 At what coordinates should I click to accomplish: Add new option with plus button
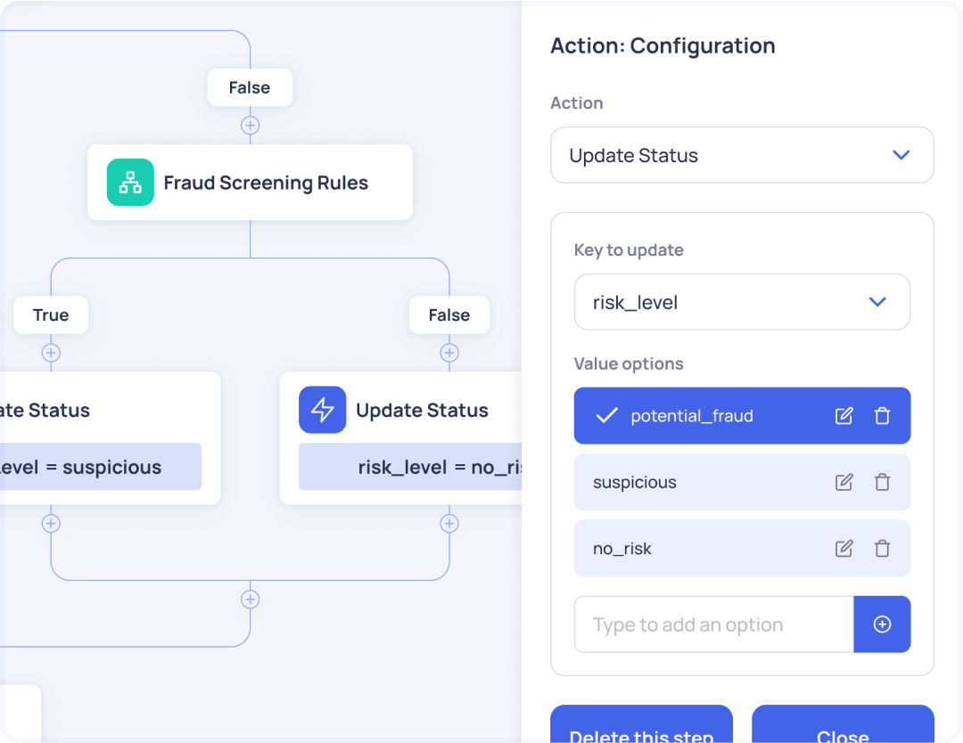point(882,625)
